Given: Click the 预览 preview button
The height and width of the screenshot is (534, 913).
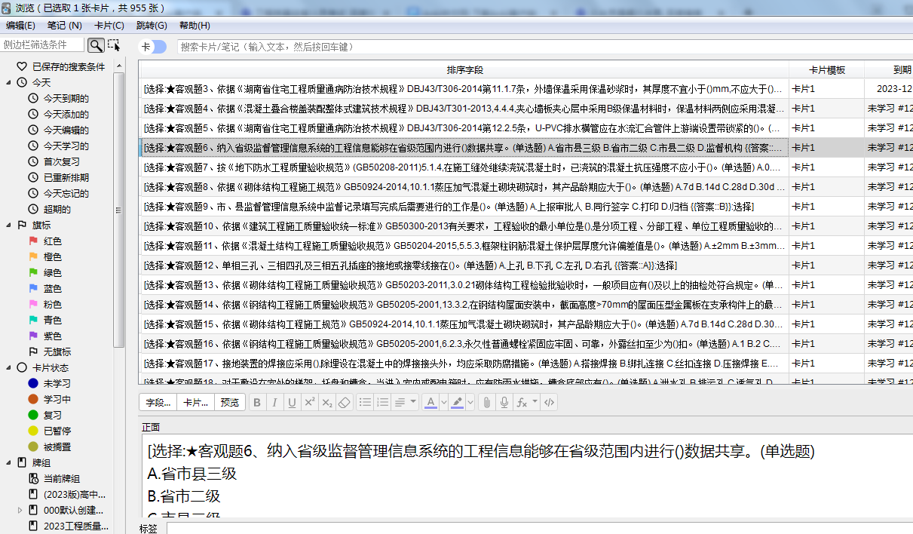Looking at the screenshot, I should [230, 403].
